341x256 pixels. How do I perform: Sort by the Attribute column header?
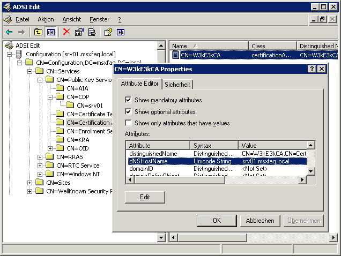tap(158, 145)
